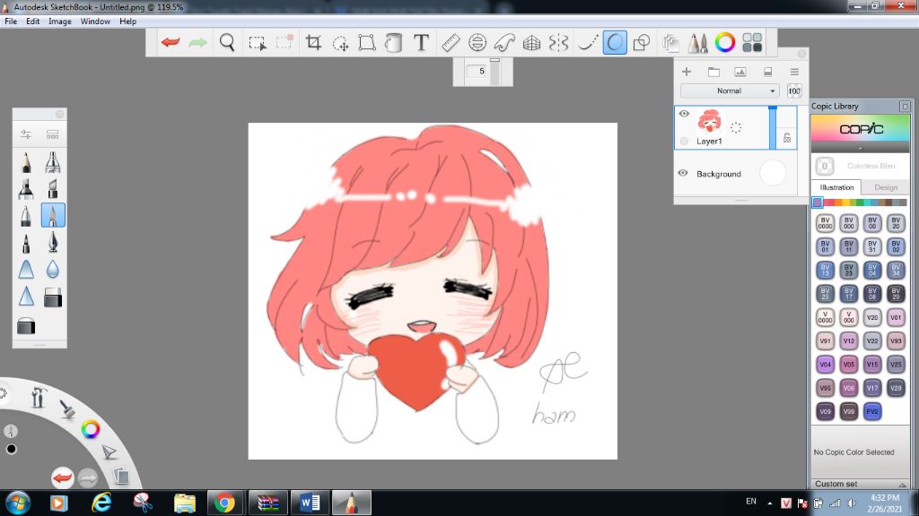Select the Quick Transform tool

click(340, 43)
